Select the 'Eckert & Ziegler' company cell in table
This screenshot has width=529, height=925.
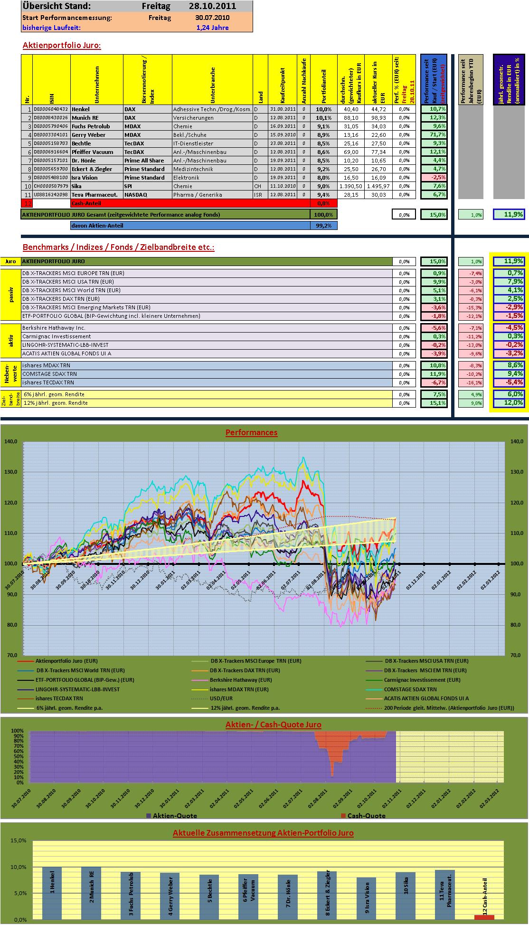(x=97, y=169)
